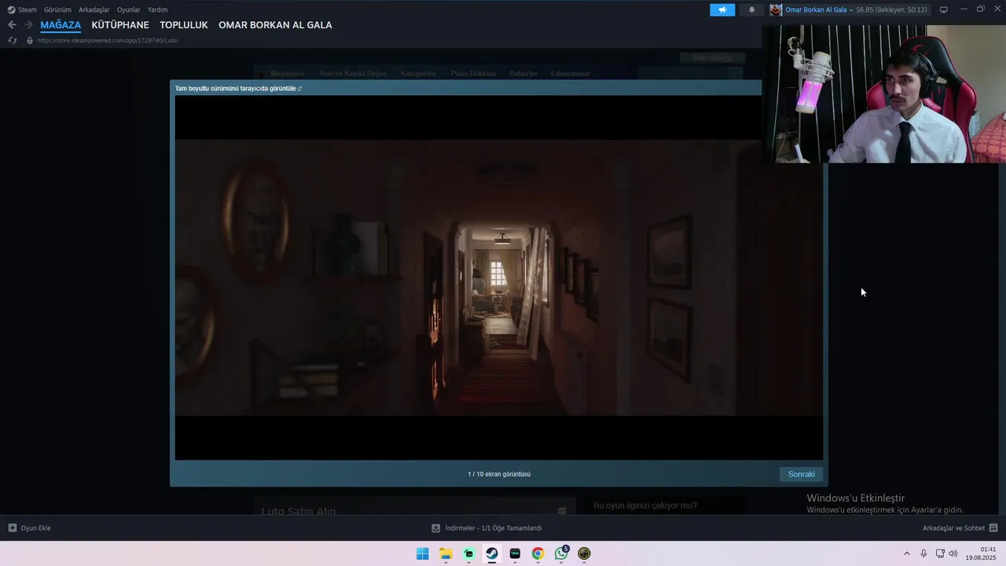The height and width of the screenshot is (566, 1006).
Task: Click the '1 / 10 ekran görüntüsü' counter
Action: (499, 474)
